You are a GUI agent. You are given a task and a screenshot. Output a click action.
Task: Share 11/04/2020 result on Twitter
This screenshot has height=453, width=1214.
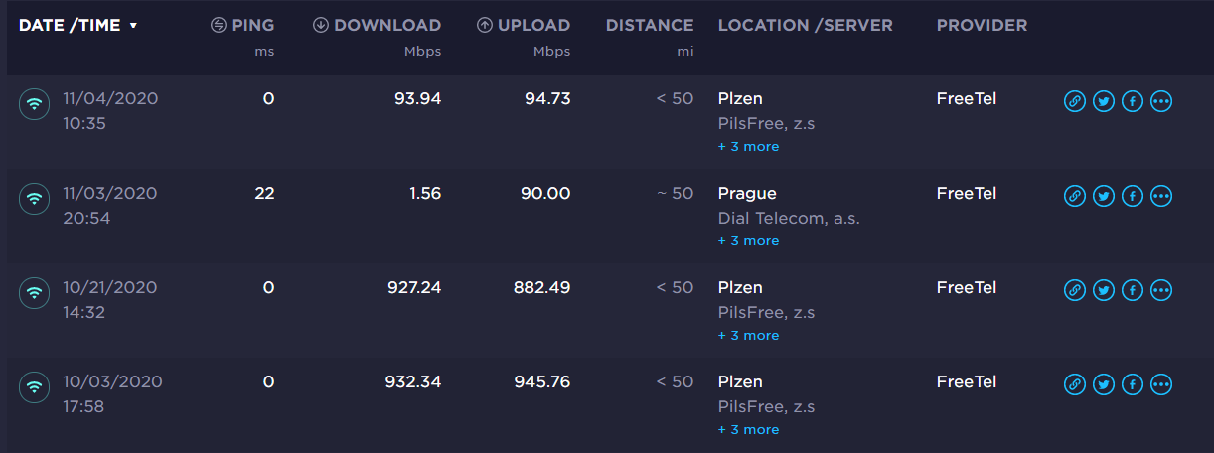point(1103,101)
